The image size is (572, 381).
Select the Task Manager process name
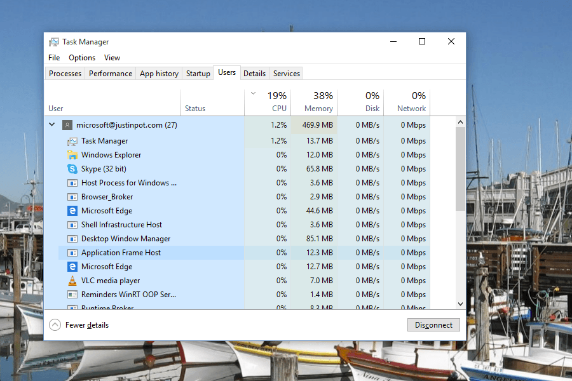104,141
